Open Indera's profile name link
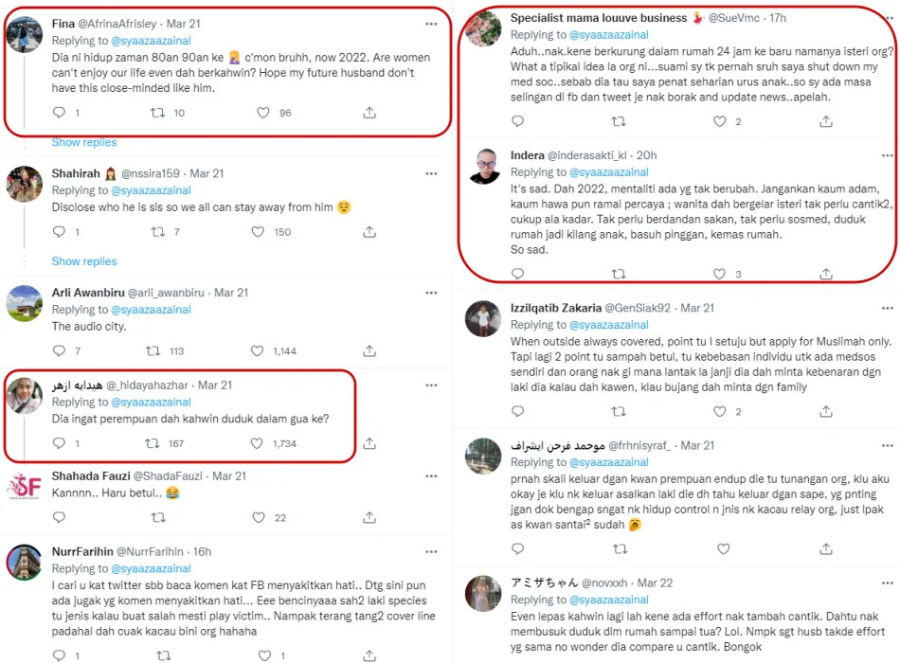Viewport: 900px width, 663px height. tap(527, 155)
